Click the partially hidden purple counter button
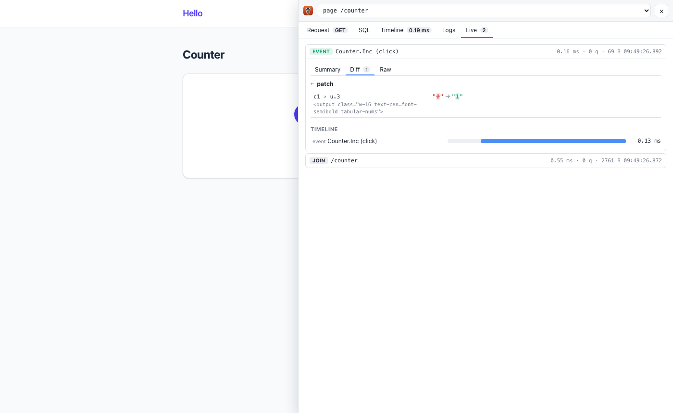This screenshot has width=673, height=413. 296,114
